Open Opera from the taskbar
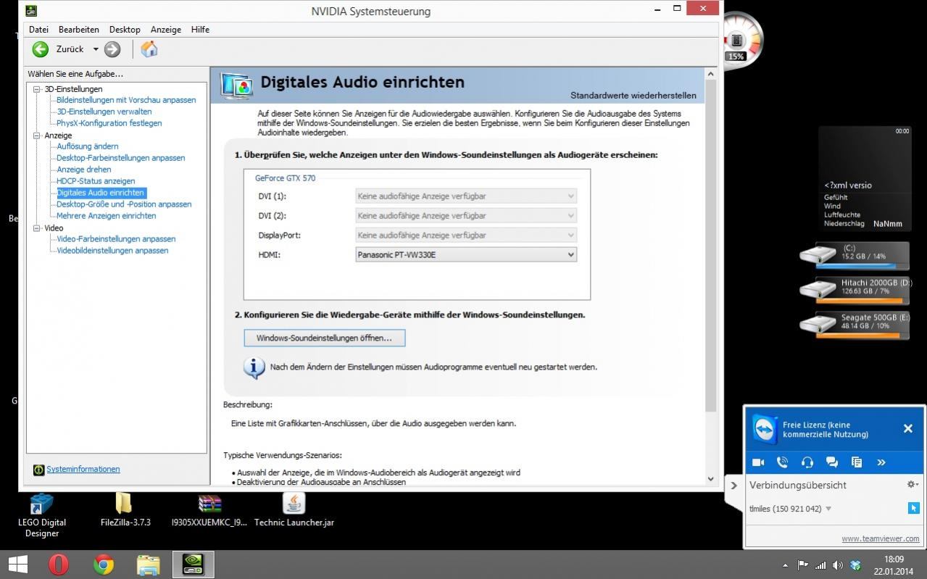The height and width of the screenshot is (579, 927). coord(58,565)
